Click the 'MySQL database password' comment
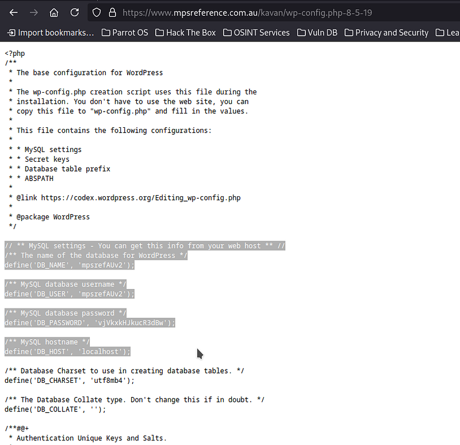 pos(66,313)
